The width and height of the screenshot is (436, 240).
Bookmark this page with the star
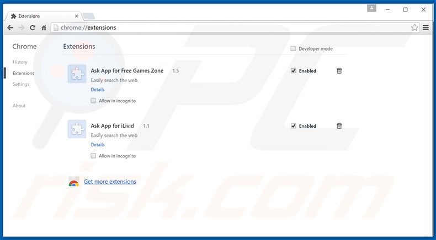[x=414, y=28]
